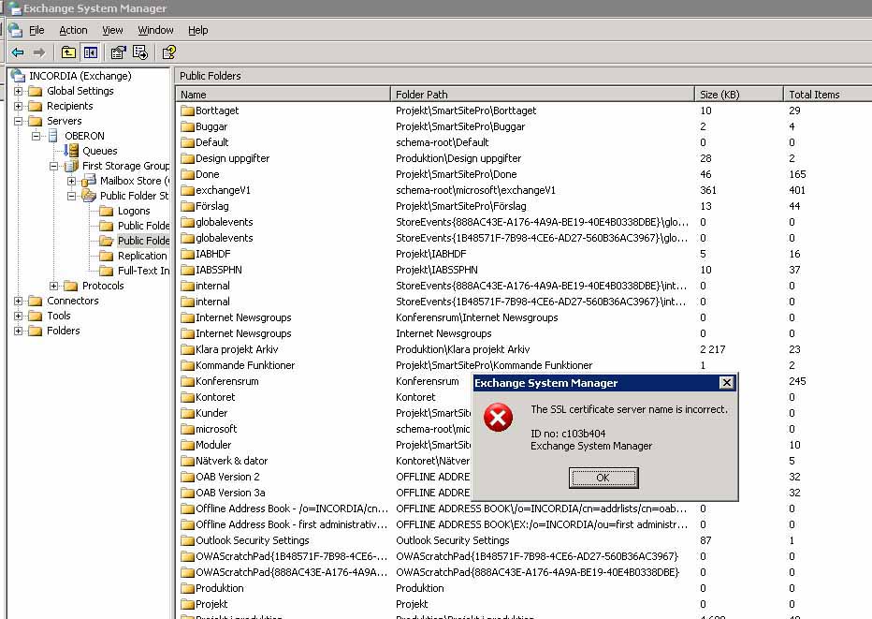Expand the Folders node
The image size is (872, 619).
pos(19,331)
